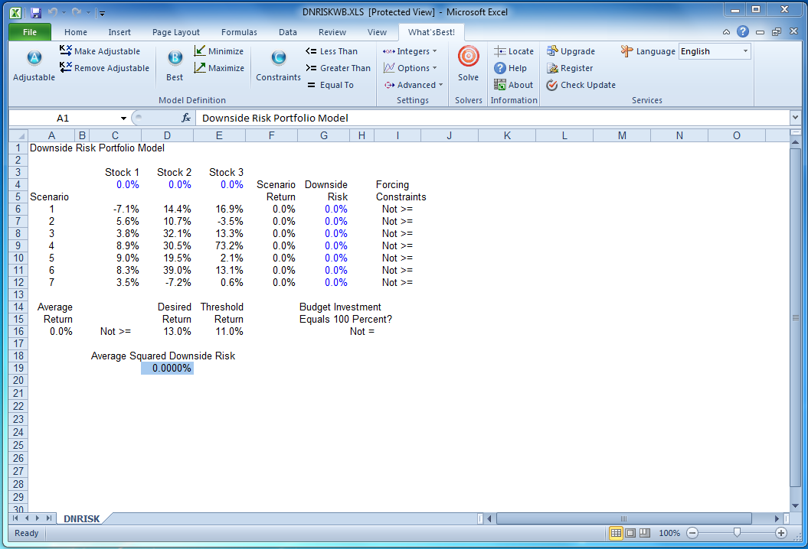The height and width of the screenshot is (549, 808).
Task: Open the File menu tab
Action: tap(30, 32)
